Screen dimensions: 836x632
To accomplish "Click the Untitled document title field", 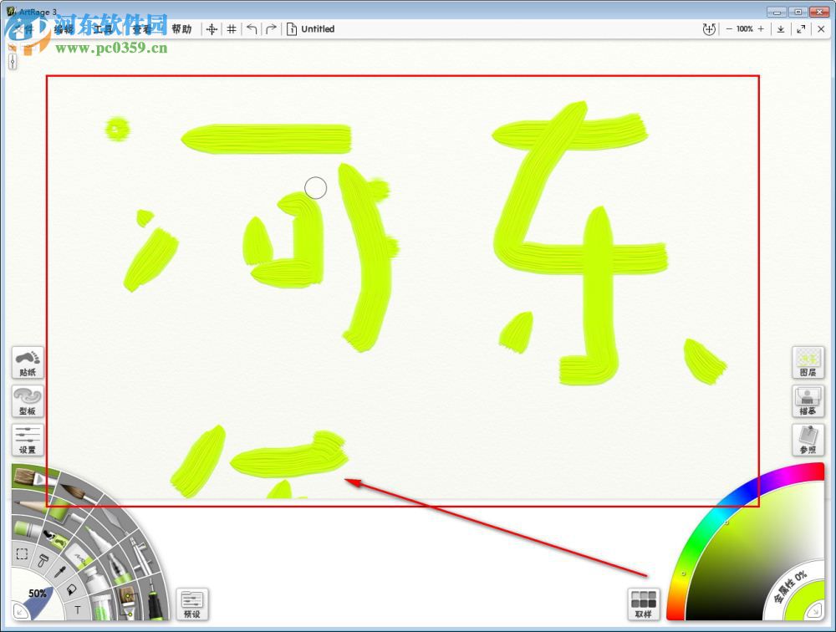I will pos(317,28).
